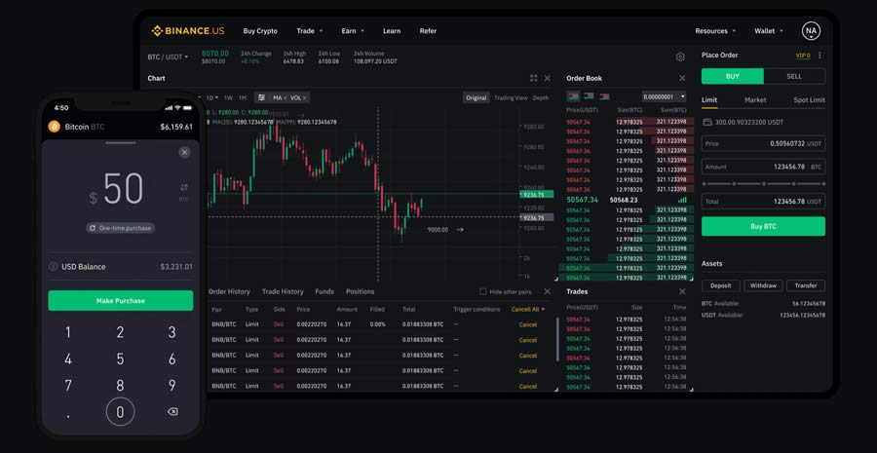Tap the USD Balance info icon
Image resolution: width=877 pixels, height=453 pixels.
(x=54, y=267)
